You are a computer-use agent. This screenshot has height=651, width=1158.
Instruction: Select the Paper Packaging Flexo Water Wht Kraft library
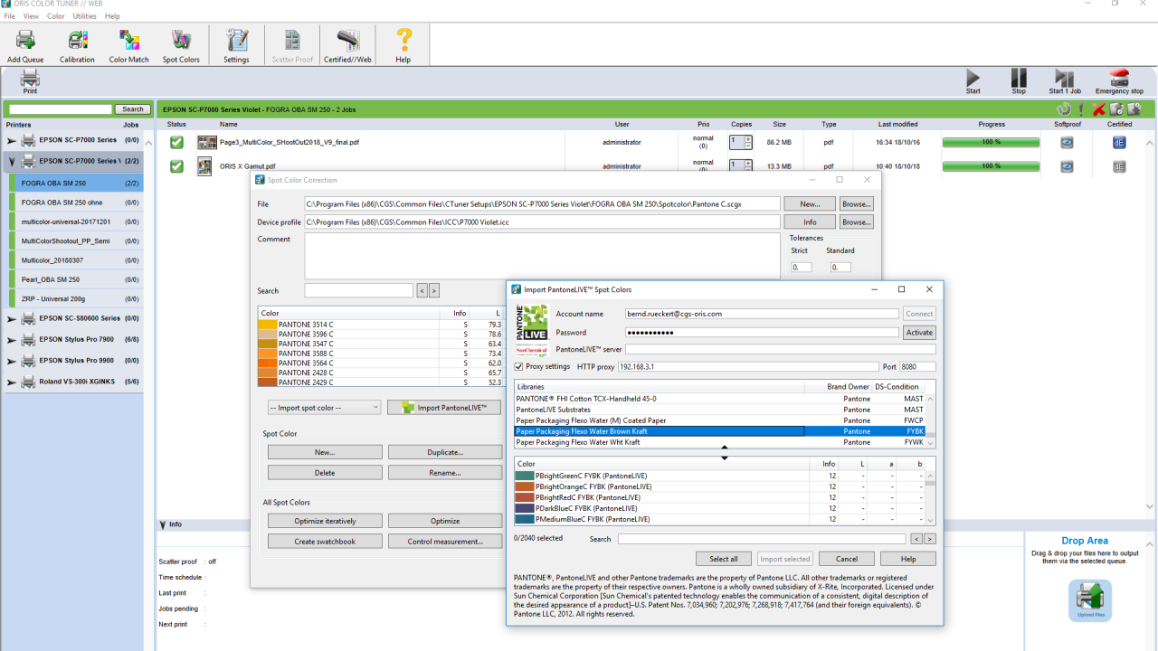pos(719,443)
